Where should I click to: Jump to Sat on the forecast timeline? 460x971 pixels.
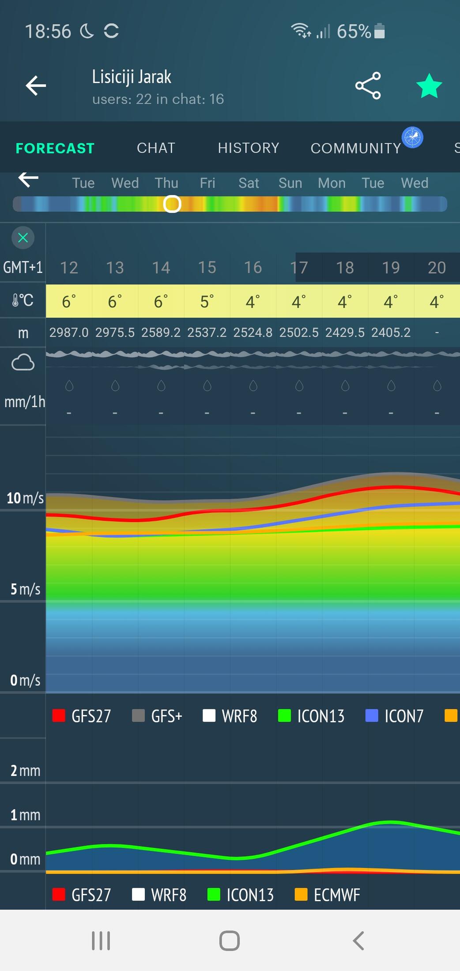click(x=249, y=183)
